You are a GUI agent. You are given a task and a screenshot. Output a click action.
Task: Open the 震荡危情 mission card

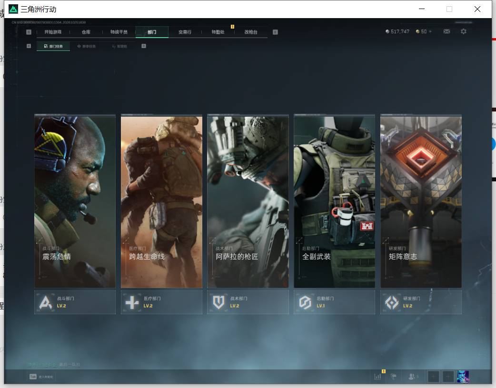pos(75,201)
